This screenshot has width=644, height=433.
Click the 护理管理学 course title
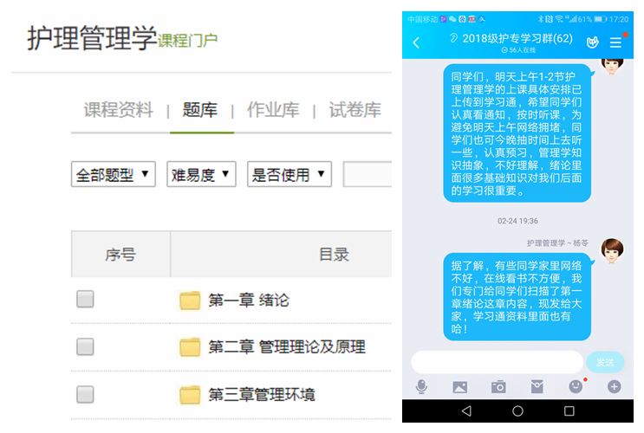click(x=92, y=38)
